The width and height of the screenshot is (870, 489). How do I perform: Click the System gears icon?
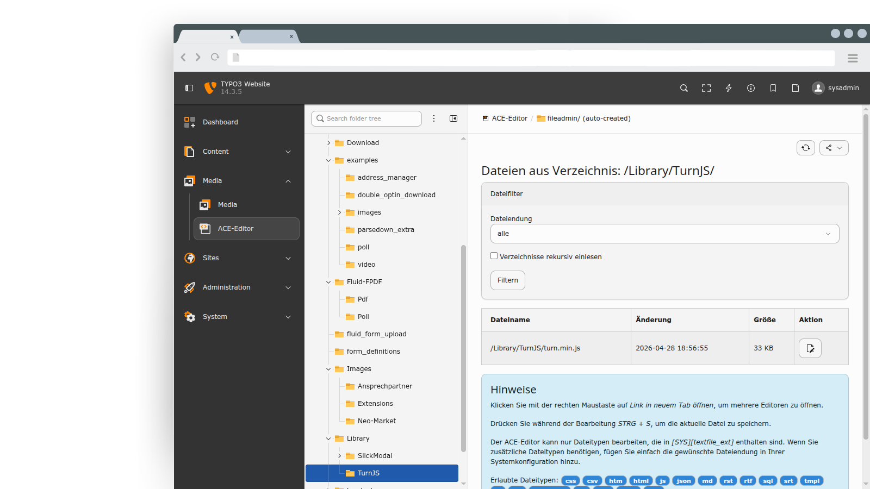pos(190,317)
